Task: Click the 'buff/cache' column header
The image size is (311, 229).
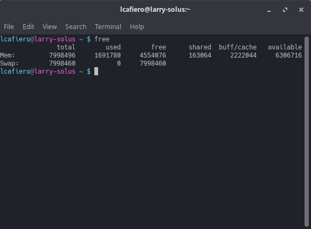Action: 238,47
